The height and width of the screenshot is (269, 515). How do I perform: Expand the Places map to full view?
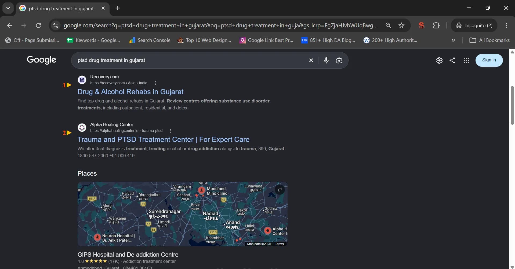coord(280,190)
